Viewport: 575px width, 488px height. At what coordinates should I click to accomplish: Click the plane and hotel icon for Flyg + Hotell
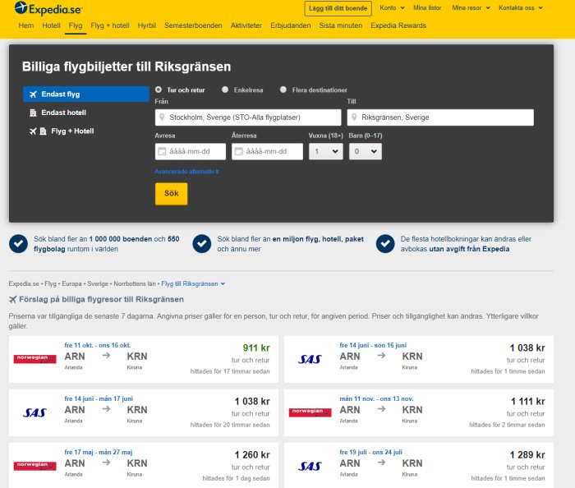(x=38, y=131)
